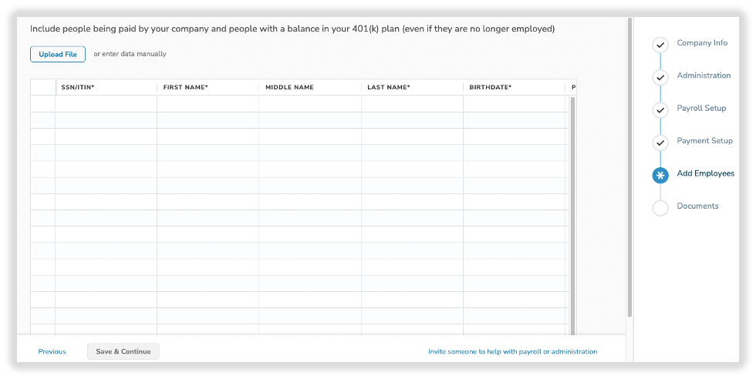Open invite someone to help link
Image resolution: width=756 pixels, height=379 pixels.
pos(512,351)
